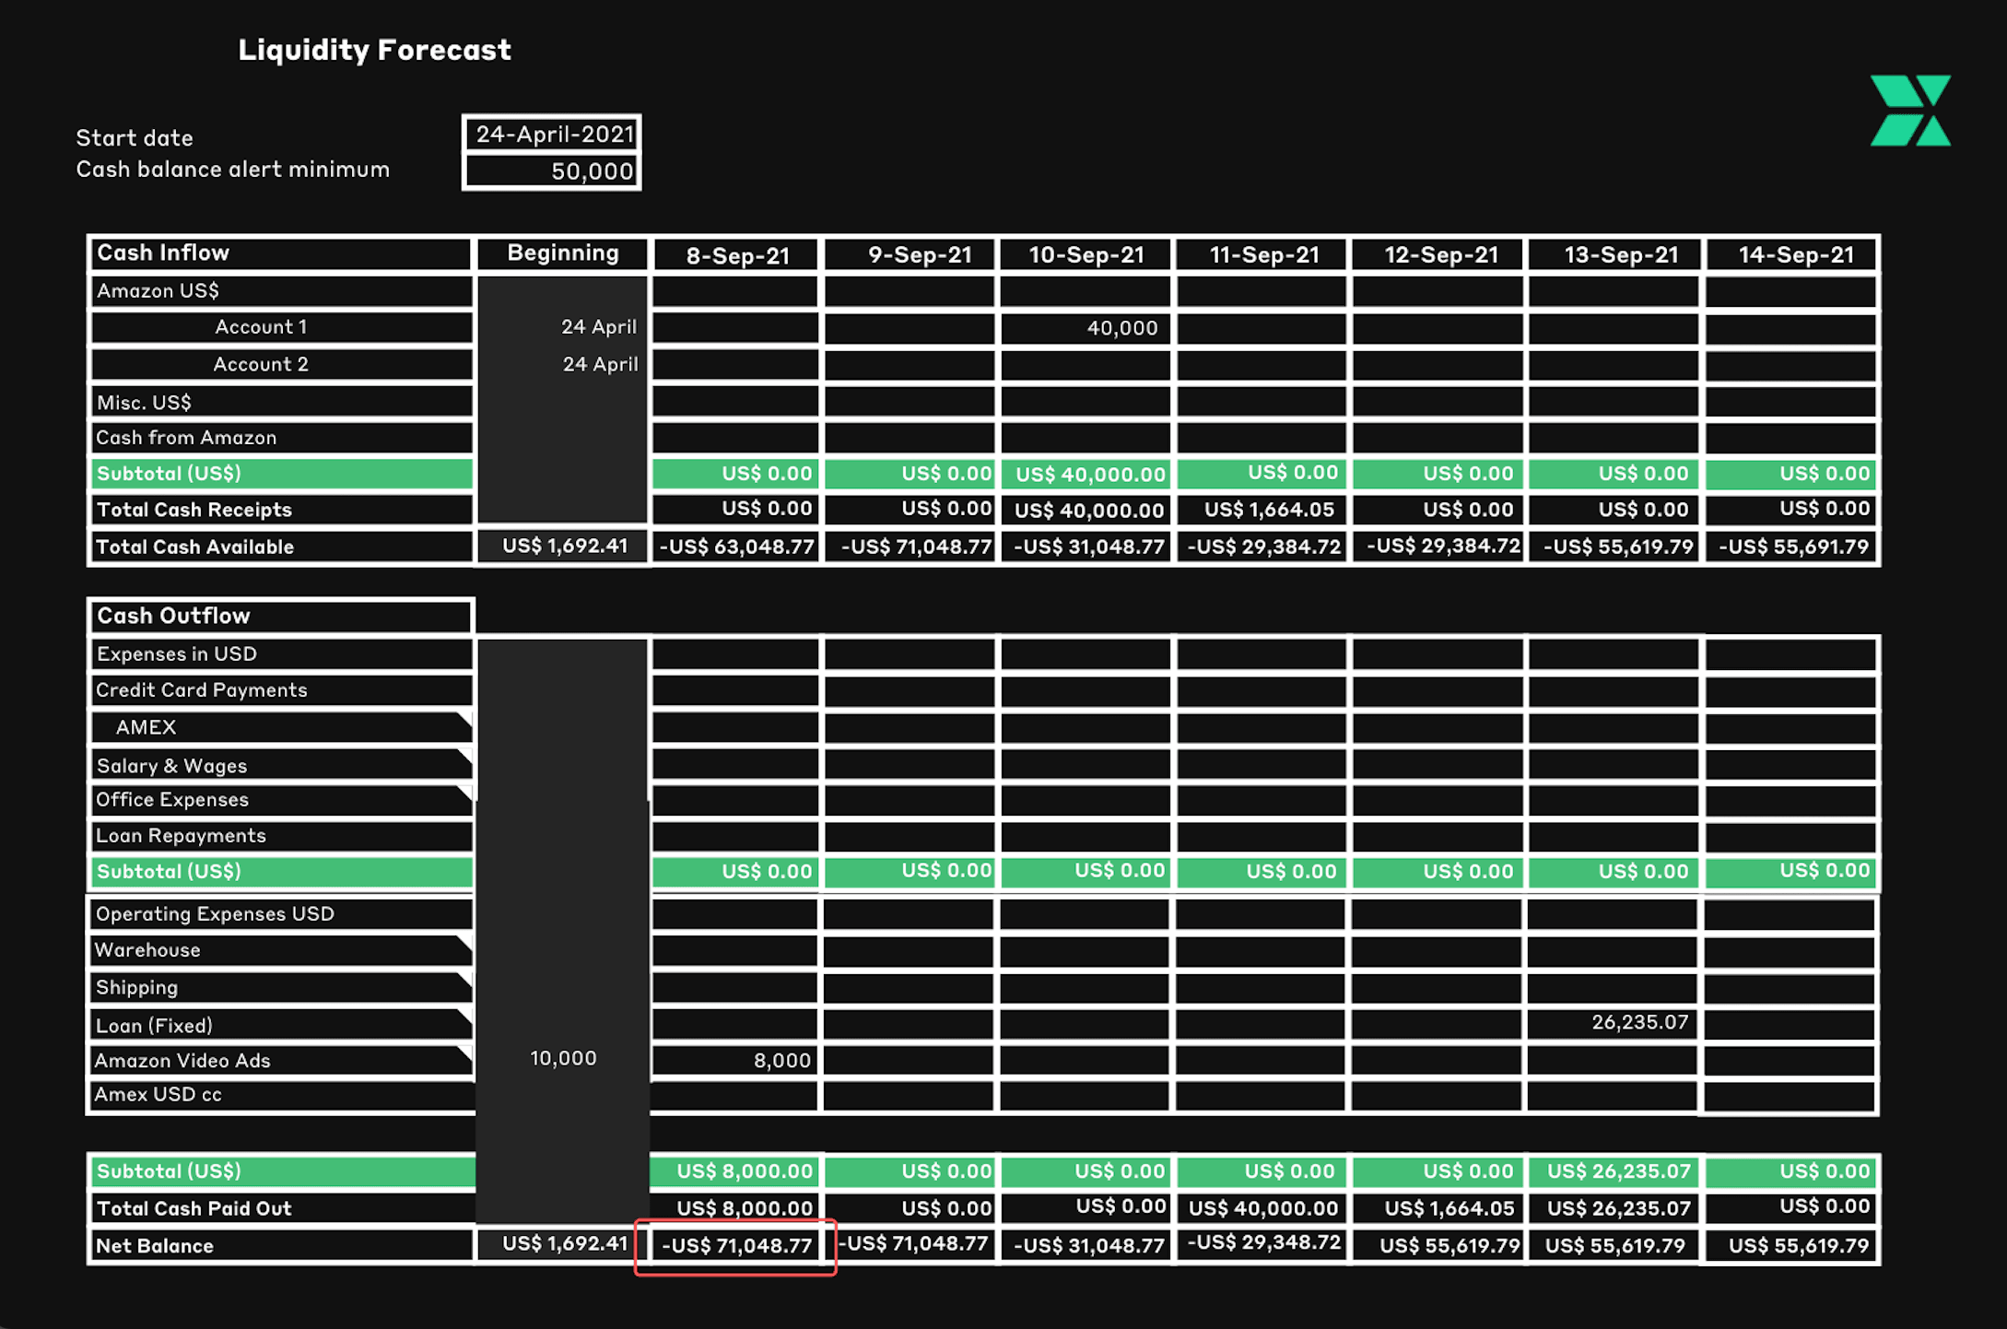Click the highlighted Net Balance -US$ 71,048.77 cell
The width and height of the screenshot is (2007, 1329).
[735, 1246]
